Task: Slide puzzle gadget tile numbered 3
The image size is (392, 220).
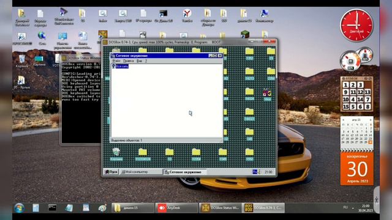Action: [x=360, y=85]
